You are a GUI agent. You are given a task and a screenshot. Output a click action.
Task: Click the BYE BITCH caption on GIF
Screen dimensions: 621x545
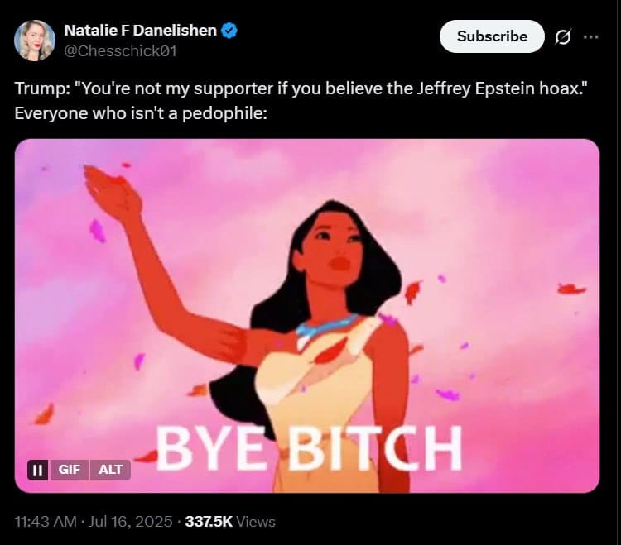click(310, 448)
